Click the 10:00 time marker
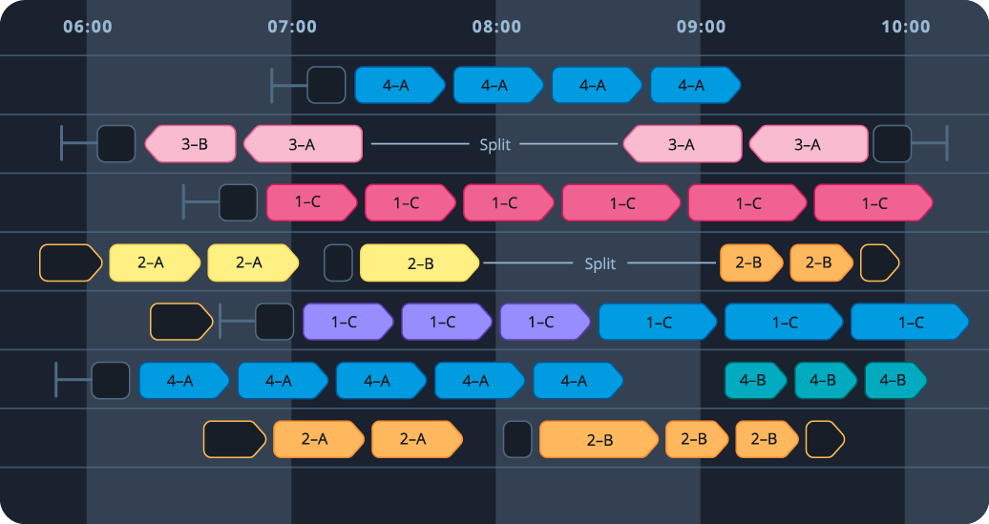989x524 pixels. (x=905, y=27)
